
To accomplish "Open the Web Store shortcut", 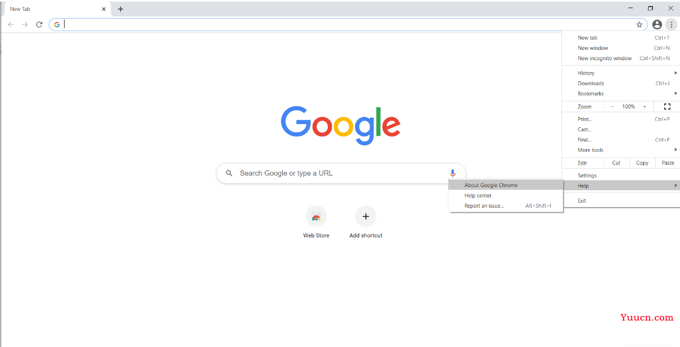I will coord(316,222).
